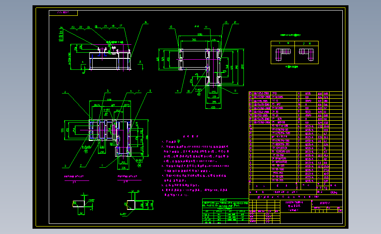Click the drawing number in the title block
Screen dimensions: 381x234
tap(325, 203)
